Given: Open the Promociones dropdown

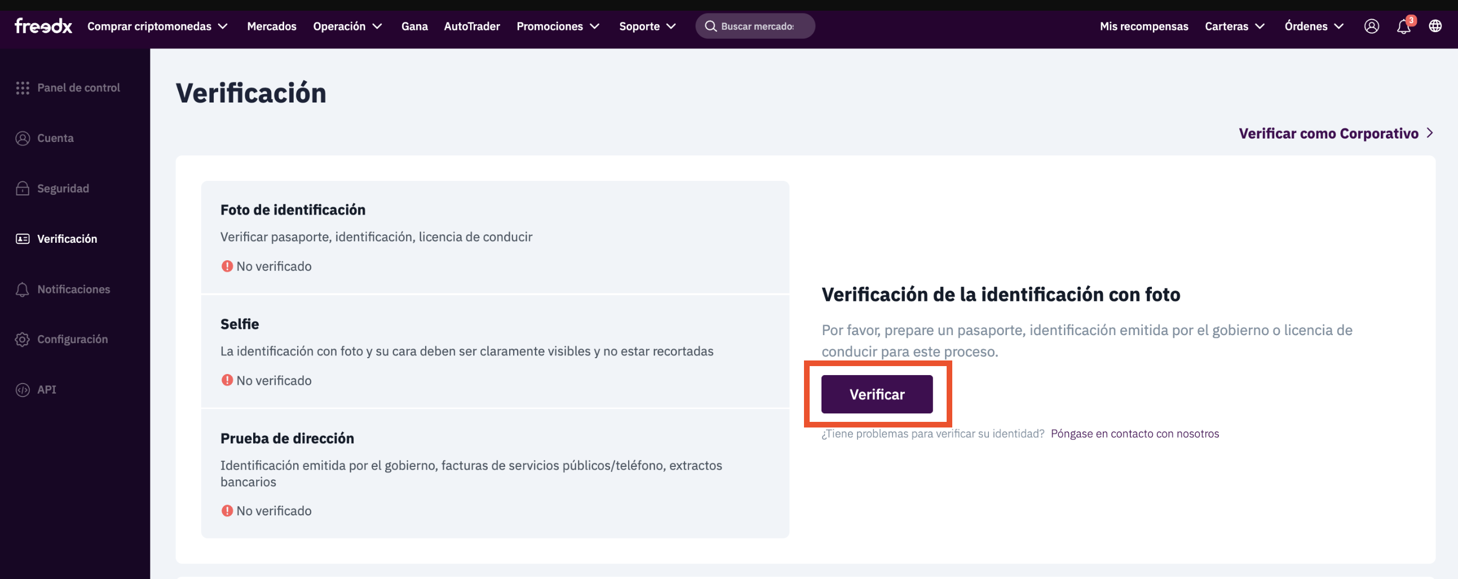Looking at the screenshot, I should 558,26.
